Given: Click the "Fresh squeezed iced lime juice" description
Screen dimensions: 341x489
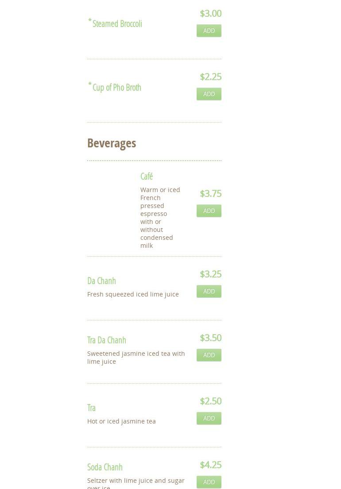Looking at the screenshot, I should pyautogui.click(x=133, y=294).
